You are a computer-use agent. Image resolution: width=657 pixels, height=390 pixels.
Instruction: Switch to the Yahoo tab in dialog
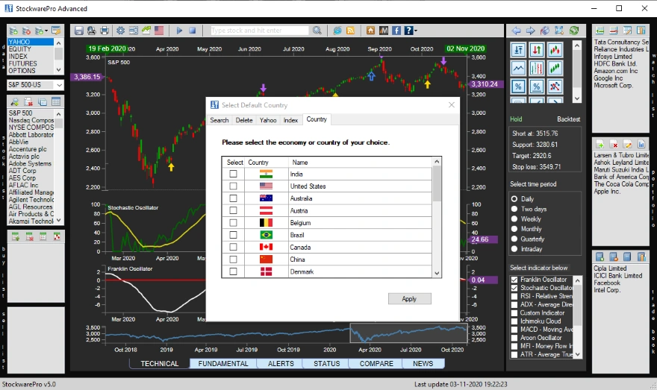pyautogui.click(x=268, y=119)
